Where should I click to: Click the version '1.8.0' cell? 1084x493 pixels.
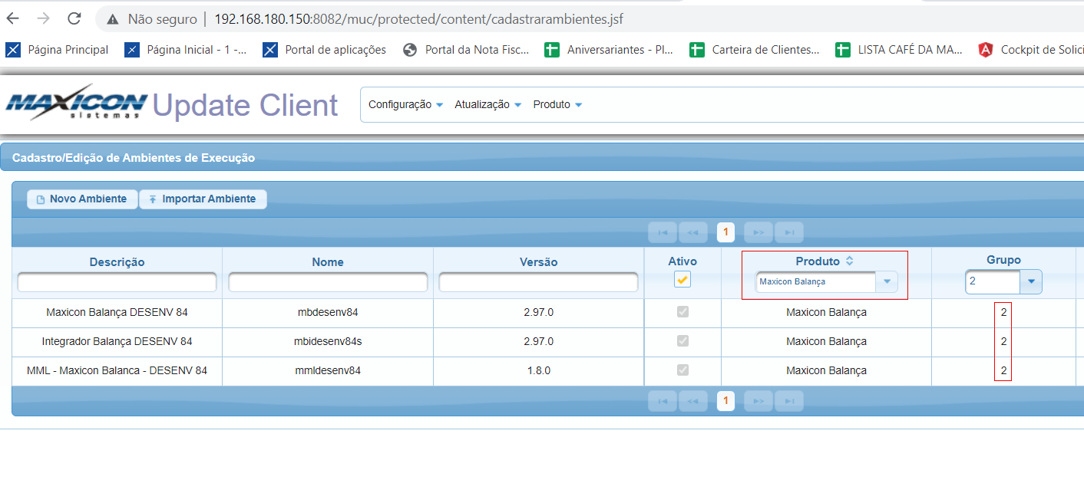click(x=539, y=370)
